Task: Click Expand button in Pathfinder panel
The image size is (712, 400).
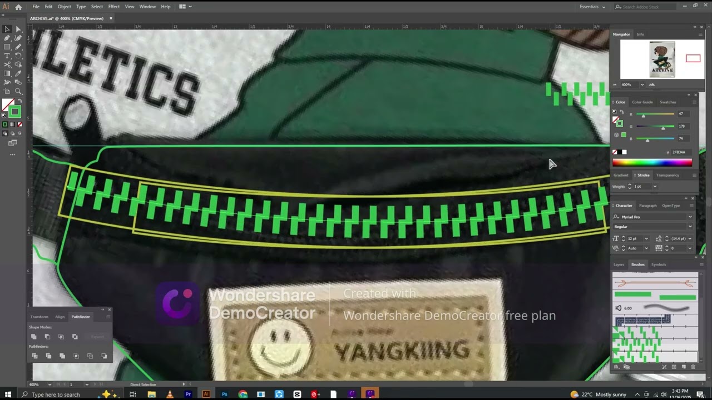Action: (x=97, y=337)
